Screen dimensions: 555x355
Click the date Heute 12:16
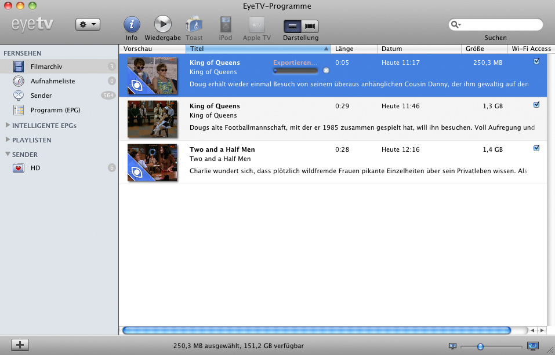(401, 149)
